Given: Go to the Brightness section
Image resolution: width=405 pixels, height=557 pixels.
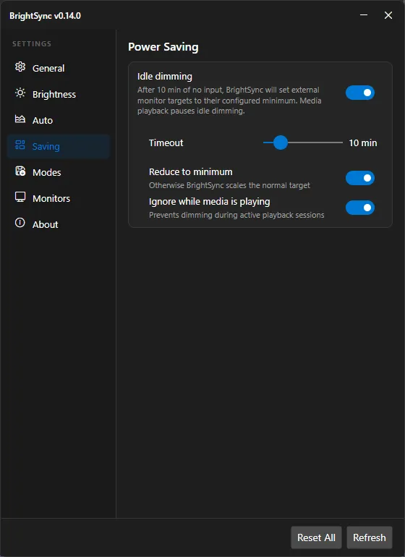Looking at the screenshot, I should (x=59, y=94).
